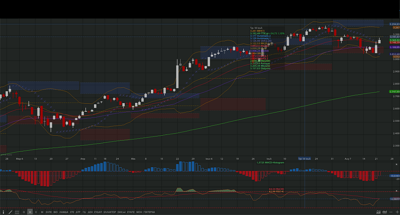Click the 3.191,97 price label

coord(394,37)
